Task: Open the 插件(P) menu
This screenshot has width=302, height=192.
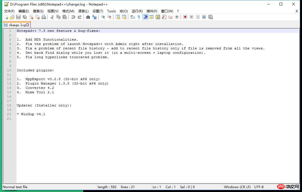Action: point(152,11)
